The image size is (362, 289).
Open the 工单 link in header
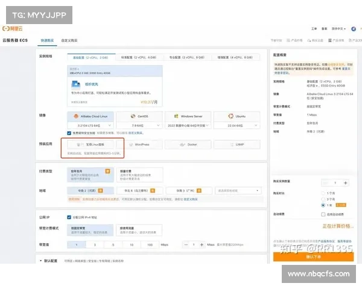point(314,29)
